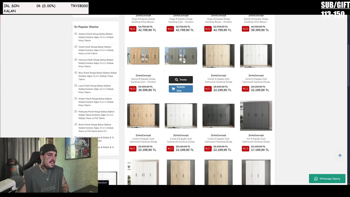Click the camera icon beside Octavia Masif item
Screen dimensions: 350x197
pyautogui.click(x=76, y=34)
